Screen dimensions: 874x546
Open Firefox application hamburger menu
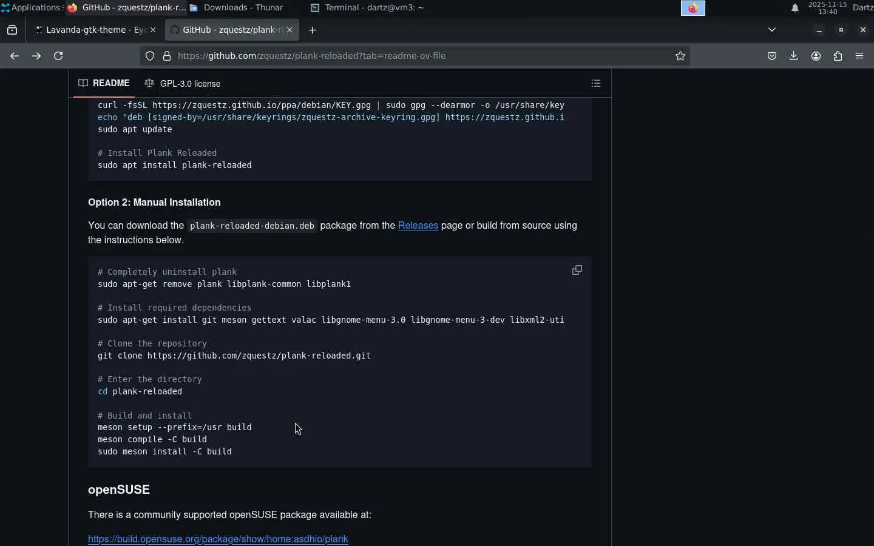(859, 56)
